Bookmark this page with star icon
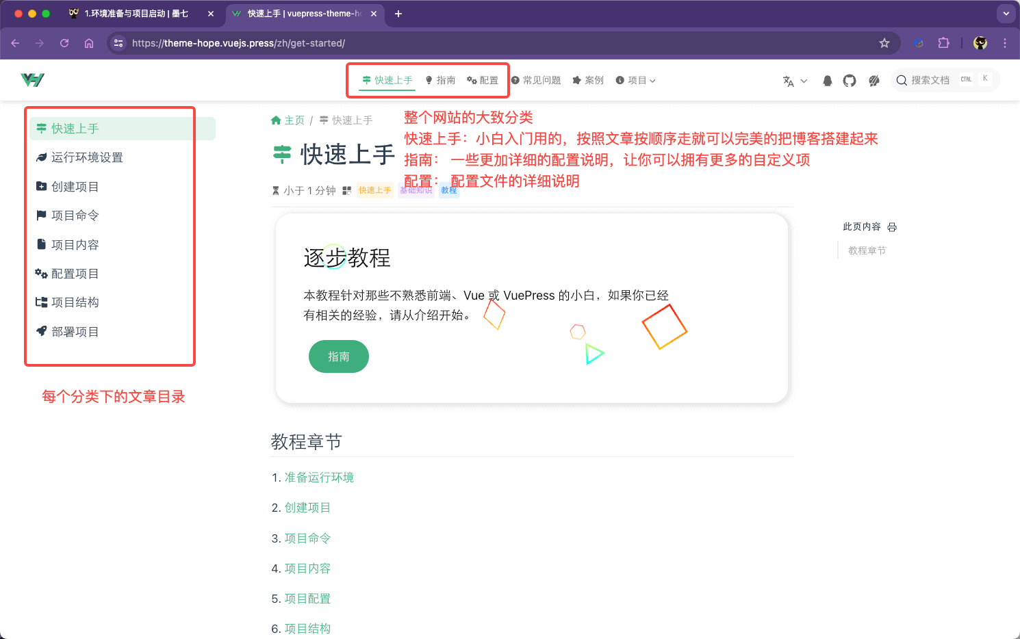The height and width of the screenshot is (639, 1020). click(884, 43)
